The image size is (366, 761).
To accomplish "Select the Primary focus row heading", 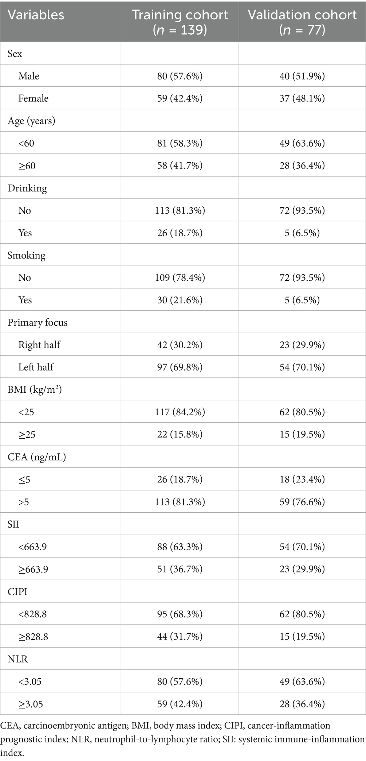I will click(x=38, y=322).
